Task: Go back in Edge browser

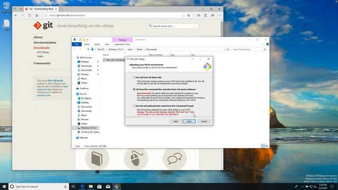Action: pos(16,15)
